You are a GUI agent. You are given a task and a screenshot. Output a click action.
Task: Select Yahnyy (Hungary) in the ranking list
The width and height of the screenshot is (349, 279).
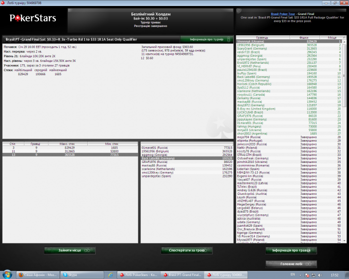(x=289, y=127)
